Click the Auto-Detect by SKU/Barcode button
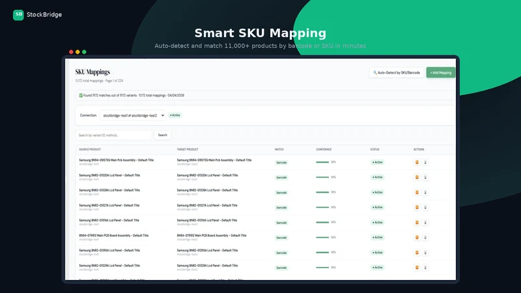Image resolution: width=521 pixels, height=293 pixels. [x=397, y=72]
